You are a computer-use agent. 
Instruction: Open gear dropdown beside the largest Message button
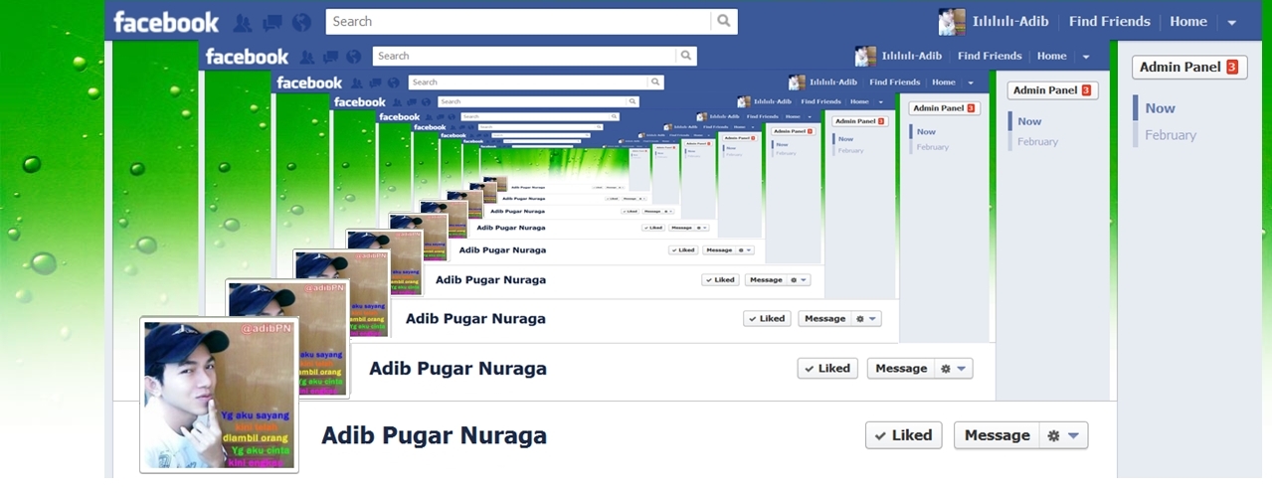pos(1063,435)
